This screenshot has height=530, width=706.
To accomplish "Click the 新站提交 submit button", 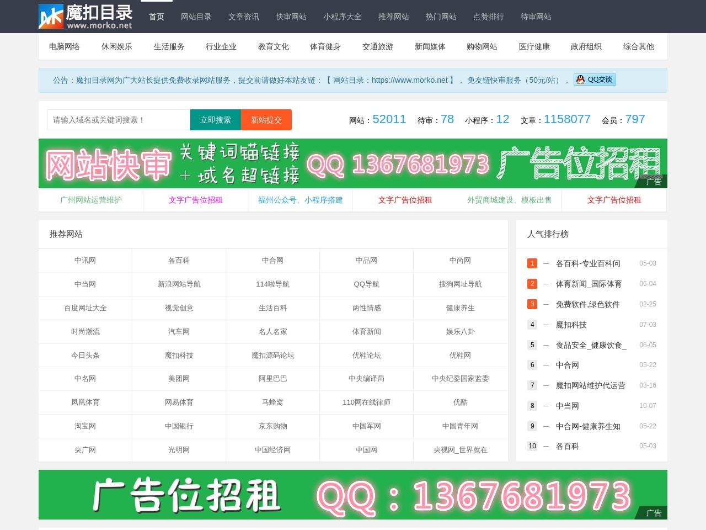I will pyautogui.click(x=266, y=119).
